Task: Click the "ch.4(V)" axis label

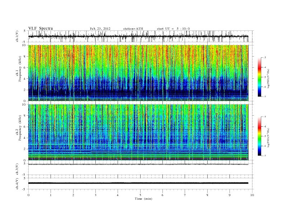Action: tap(17, 184)
